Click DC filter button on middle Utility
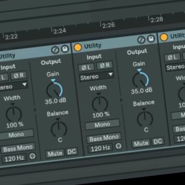Image resolution: width=185 pixels, height=185 pixels. click(x=158, y=141)
